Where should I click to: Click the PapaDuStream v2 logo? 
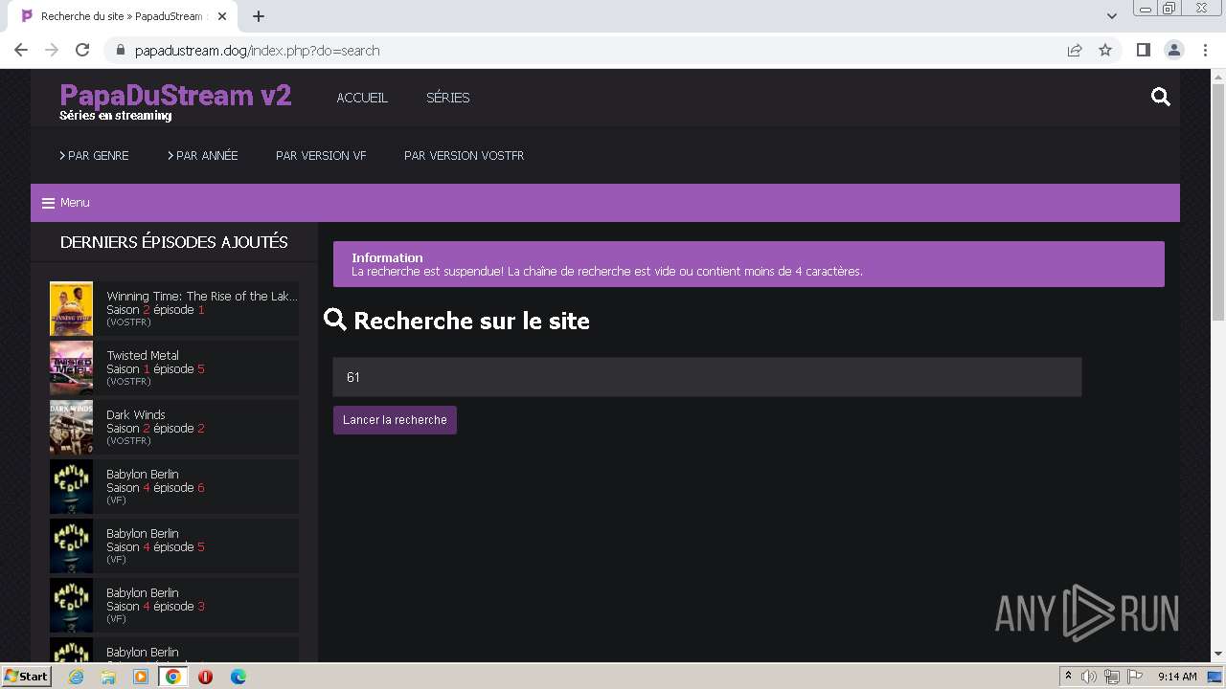pyautogui.click(x=175, y=96)
